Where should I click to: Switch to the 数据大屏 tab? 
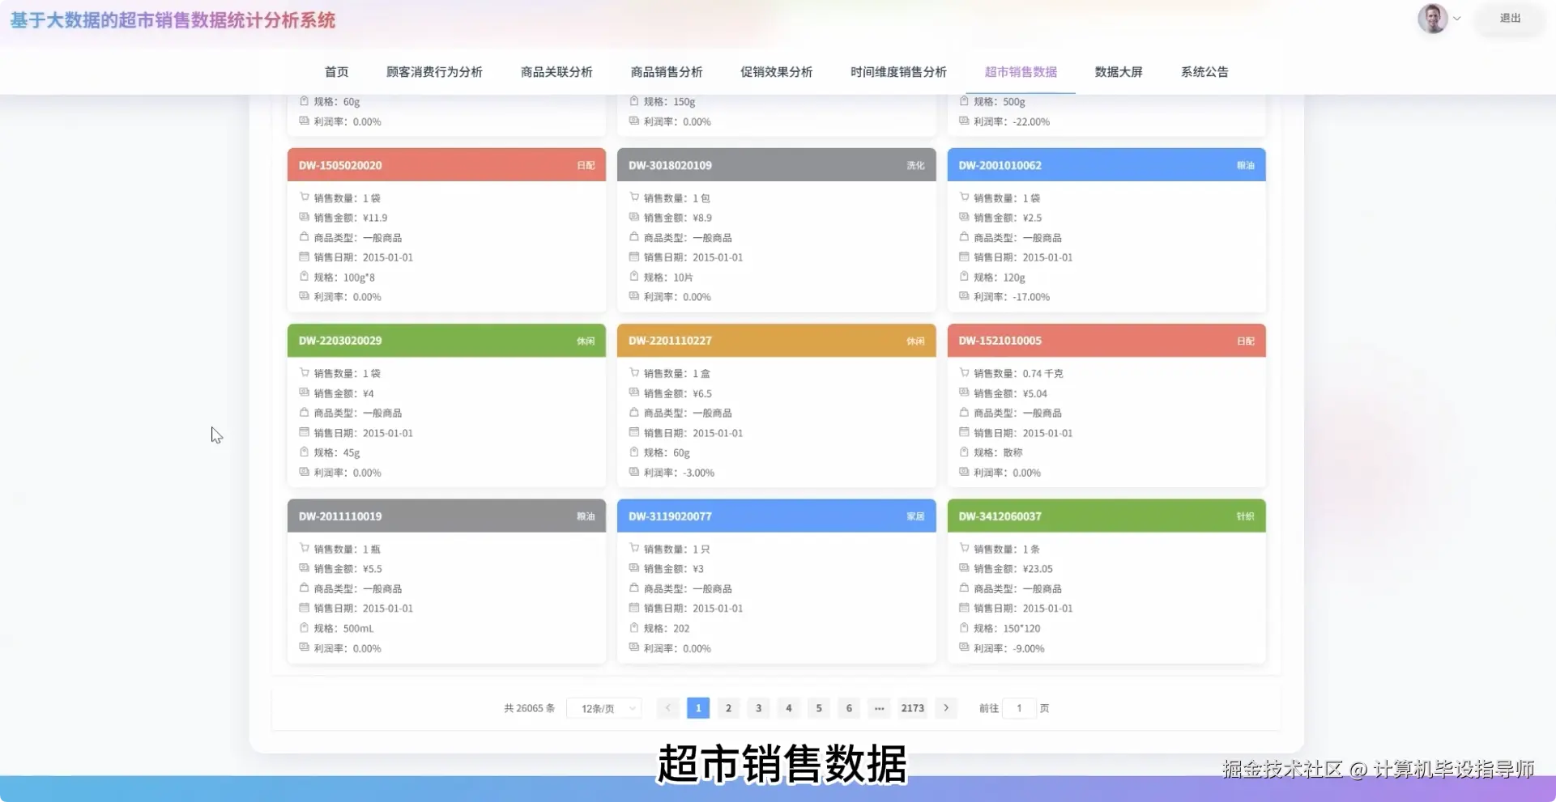coord(1117,71)
